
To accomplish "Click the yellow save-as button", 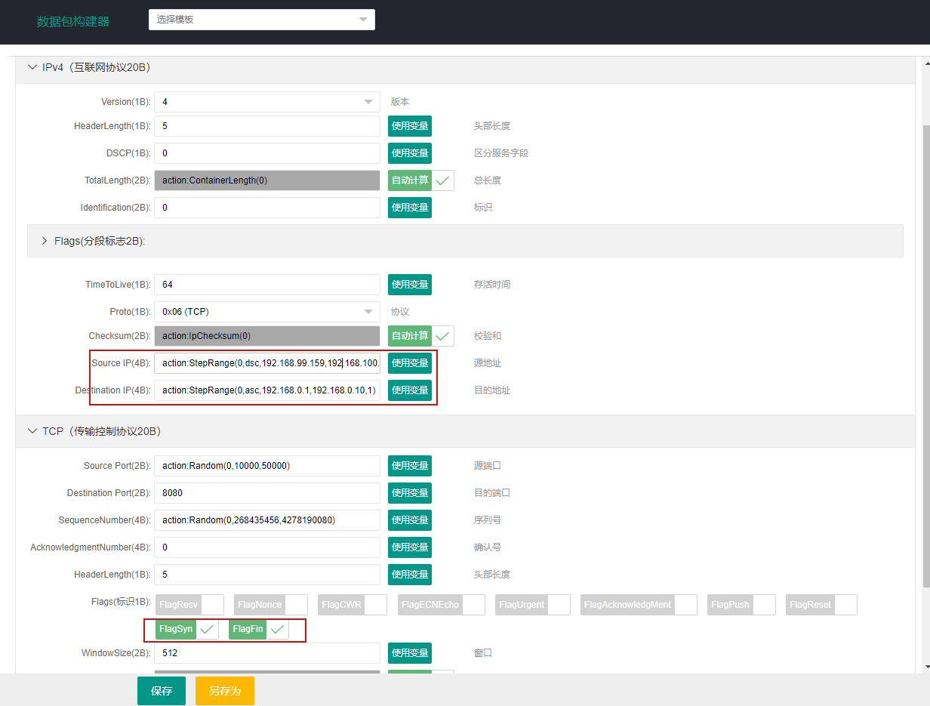I will point(225,691).
